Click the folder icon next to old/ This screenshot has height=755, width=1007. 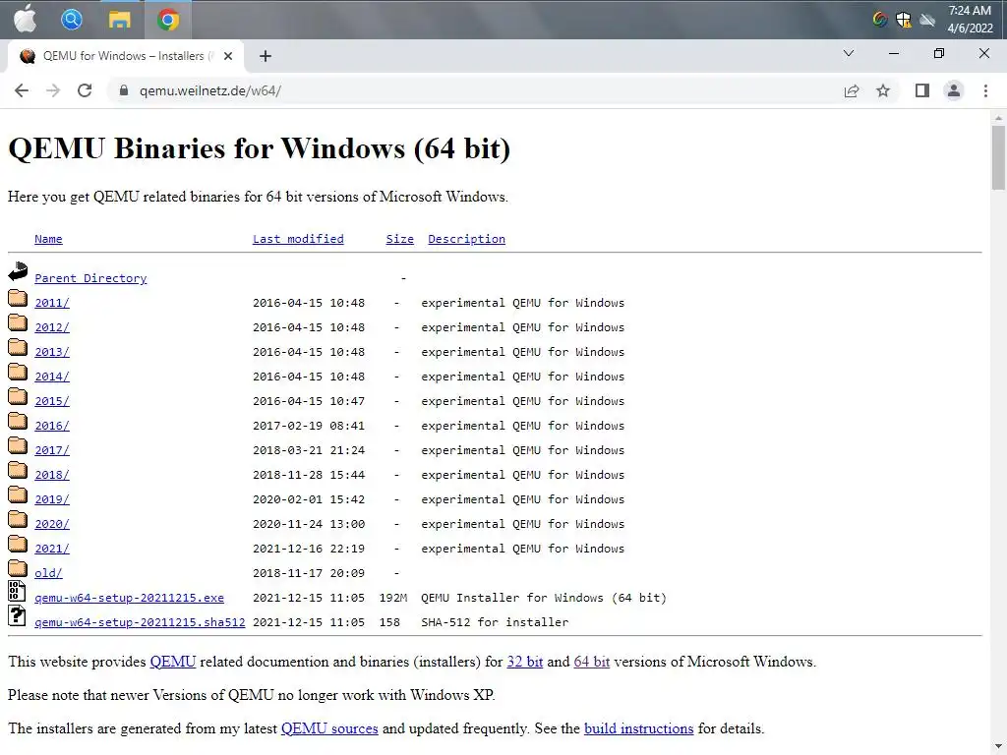click(x=18, y=568)
